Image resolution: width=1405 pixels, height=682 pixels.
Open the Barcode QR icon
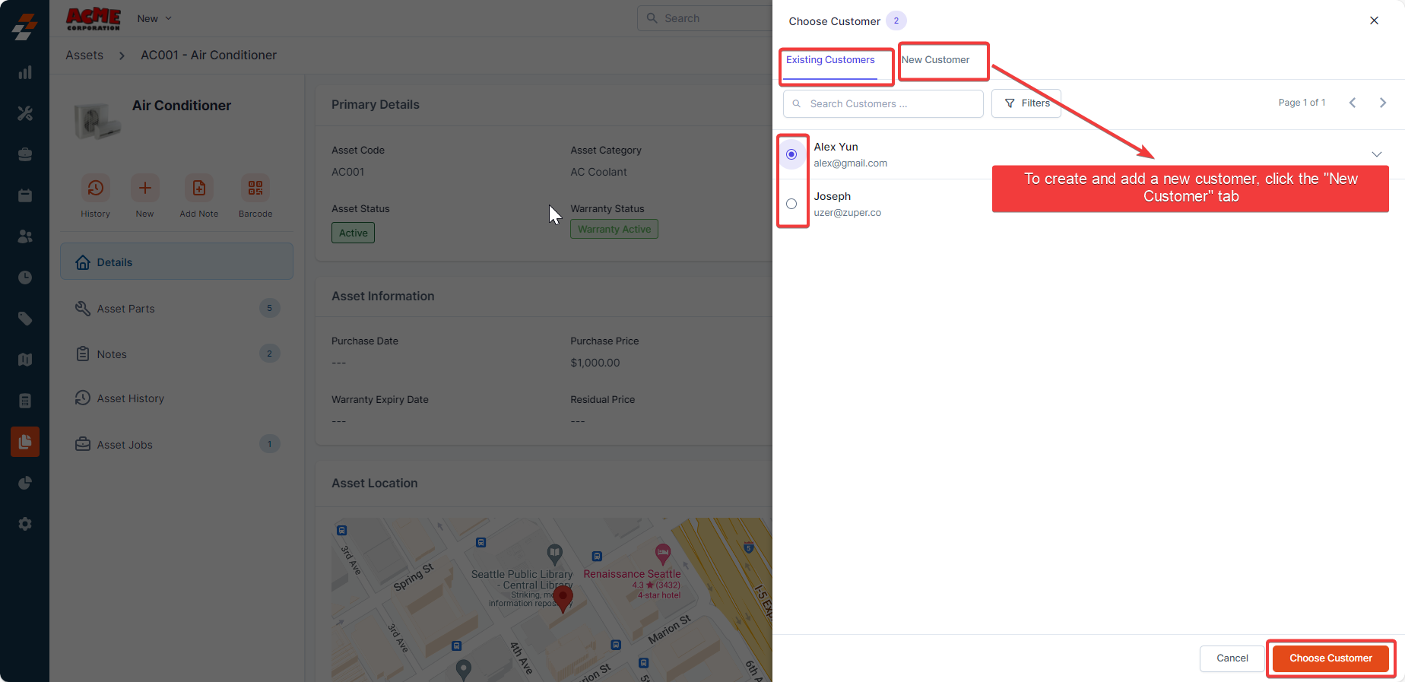point(255,189)
